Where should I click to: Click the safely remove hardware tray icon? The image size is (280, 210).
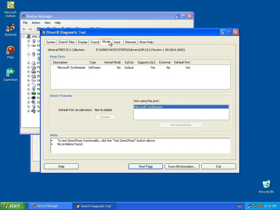pos(255,206)
